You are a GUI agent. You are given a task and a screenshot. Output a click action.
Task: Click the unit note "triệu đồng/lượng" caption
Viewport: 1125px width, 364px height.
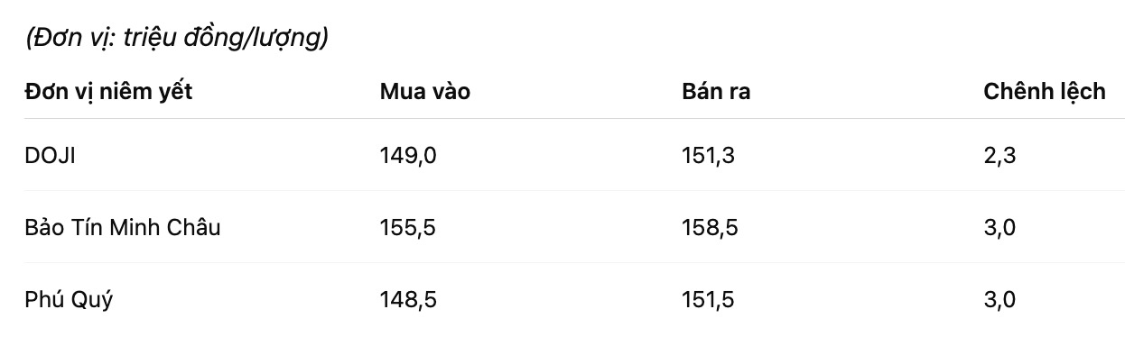pos(176,39)
